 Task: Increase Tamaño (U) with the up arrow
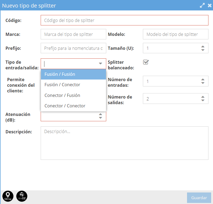[x=203, y=47]
